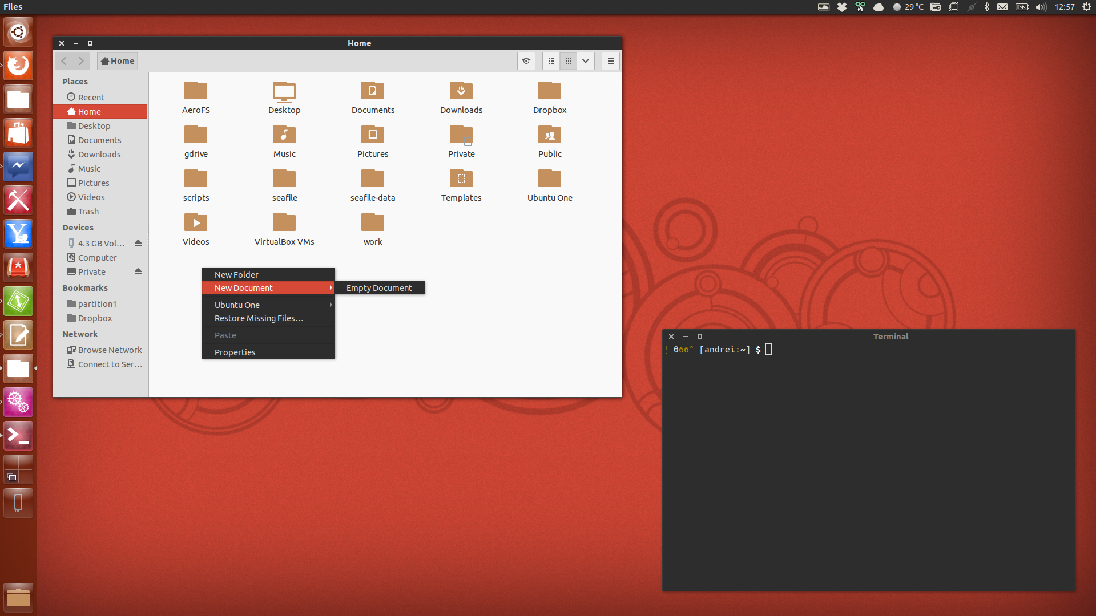Select the Private folder icon in file view

pos(461,135)
